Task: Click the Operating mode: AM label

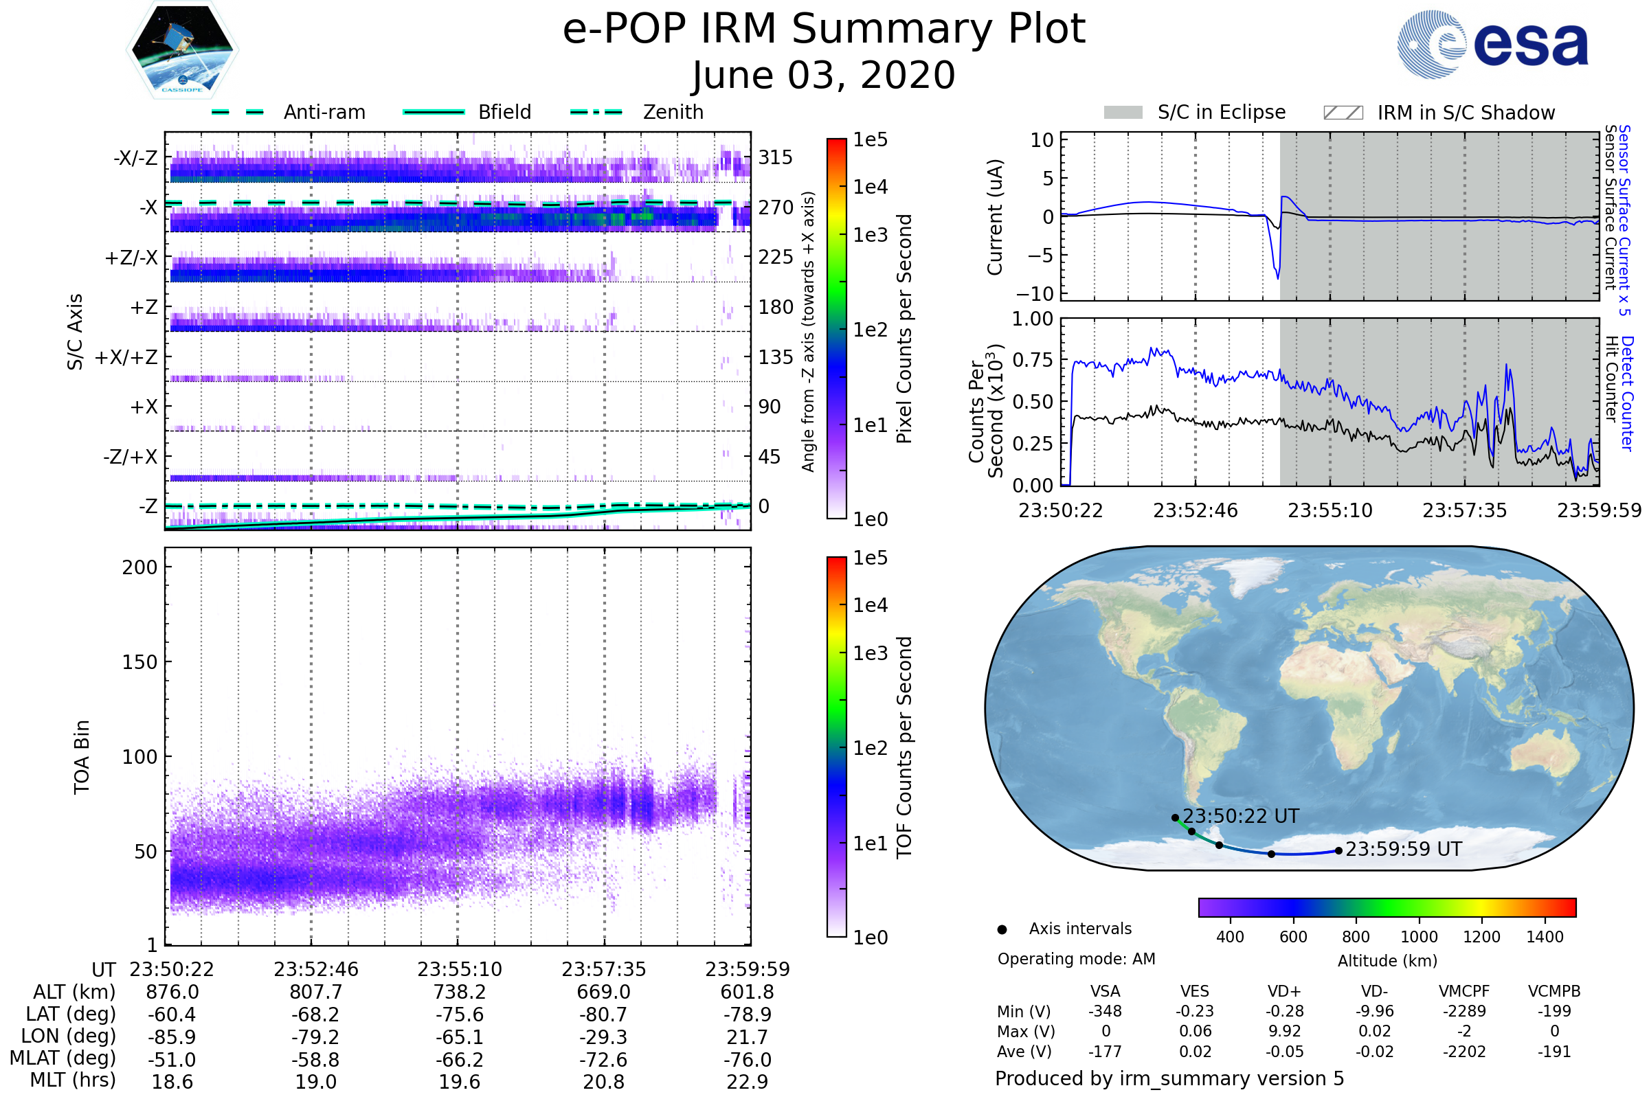Action: (1076, 959)
